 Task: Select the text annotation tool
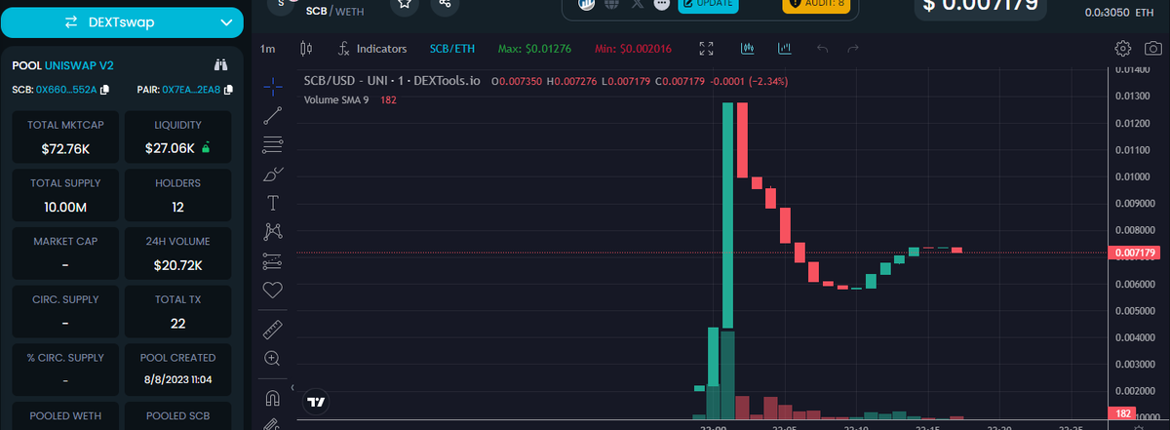273,203
